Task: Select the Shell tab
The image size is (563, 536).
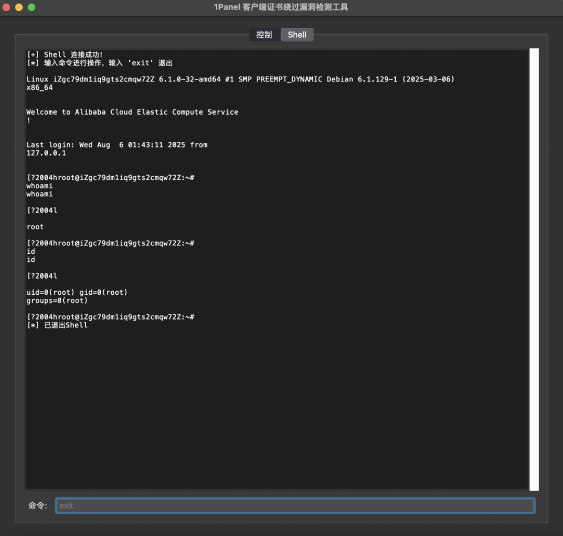Action: point(297,35)
